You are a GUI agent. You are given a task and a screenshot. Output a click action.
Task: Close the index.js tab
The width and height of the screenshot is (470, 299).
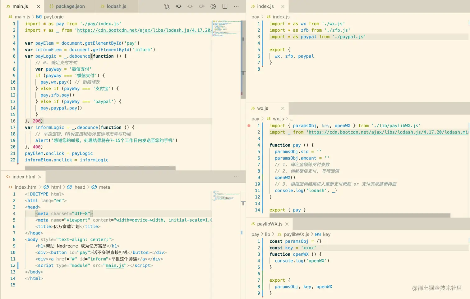point(283,6)
